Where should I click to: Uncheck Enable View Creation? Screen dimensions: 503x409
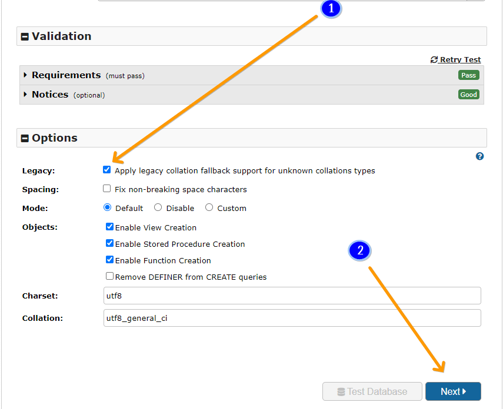coord(109,227)
